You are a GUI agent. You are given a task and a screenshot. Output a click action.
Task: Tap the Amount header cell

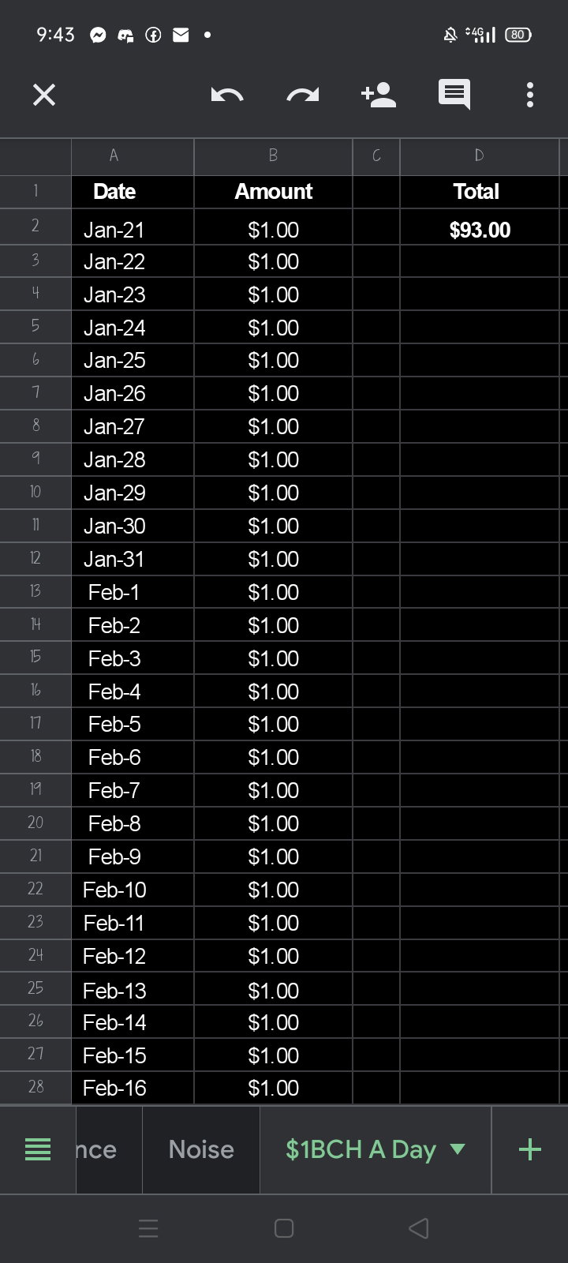point(273,191)
